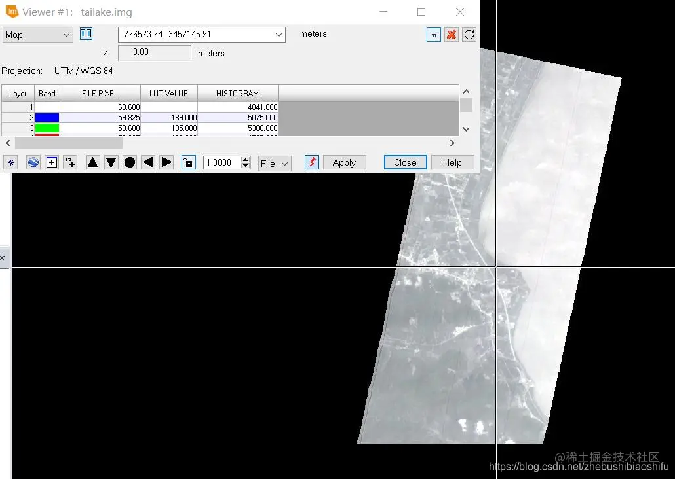Click the layer 3 row header
The height and width of the screenshot is (479, 675).
18,128
